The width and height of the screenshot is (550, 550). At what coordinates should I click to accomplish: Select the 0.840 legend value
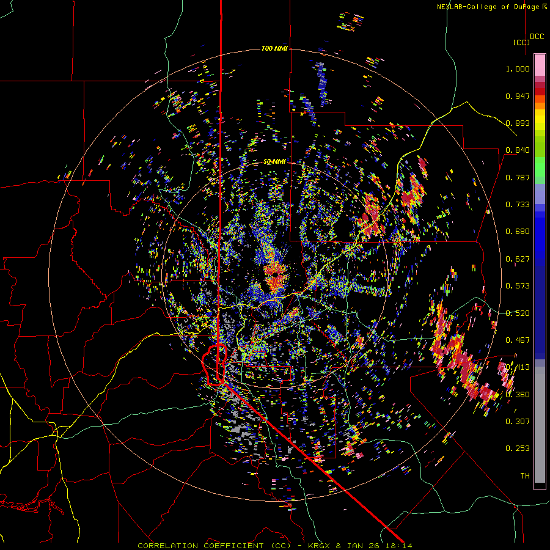coord(518,150)
